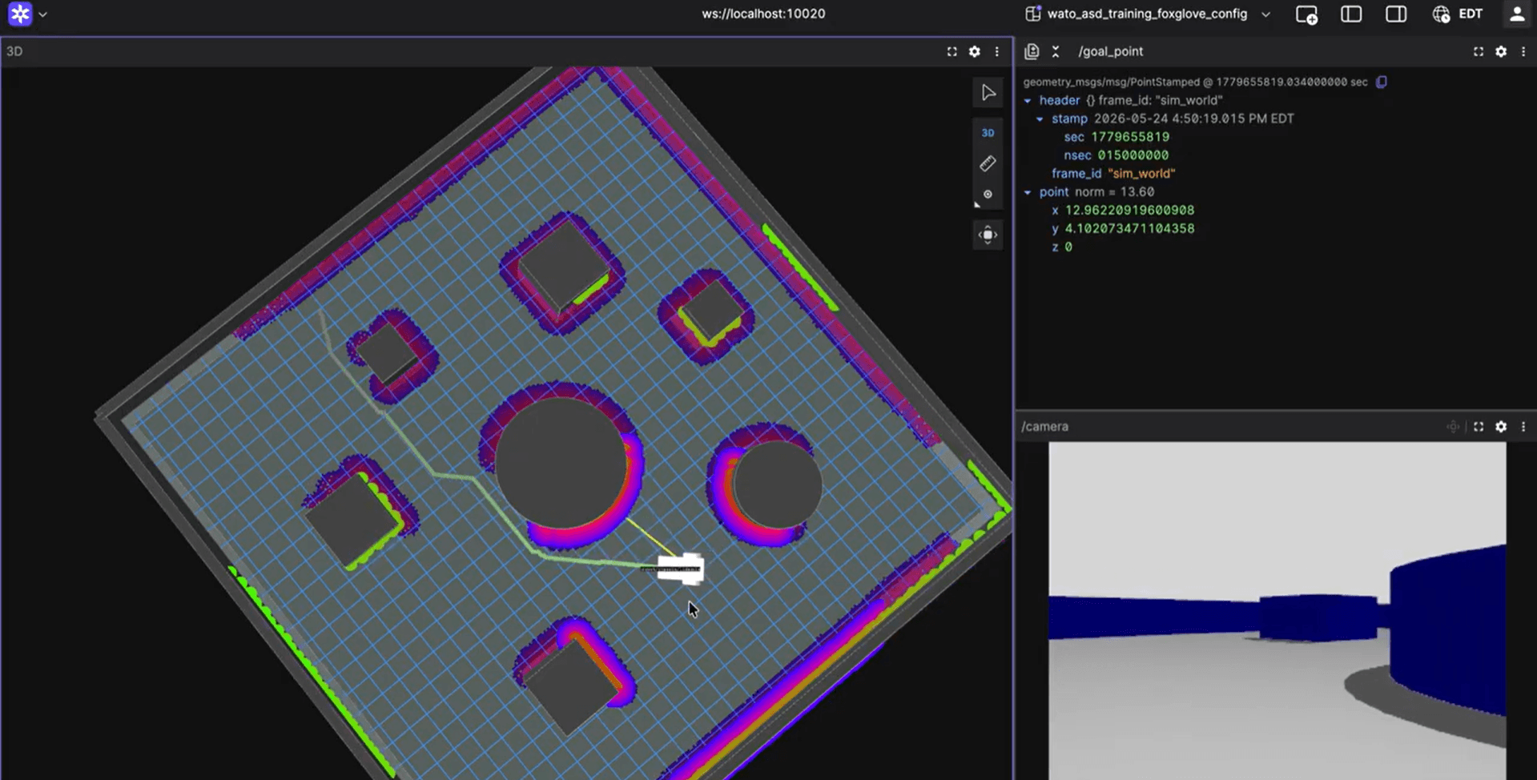Image resolution: width=1537 pixels, height=780 pixels.
Task: Fullscreen the /camera panel
Action: [1479, 427]
